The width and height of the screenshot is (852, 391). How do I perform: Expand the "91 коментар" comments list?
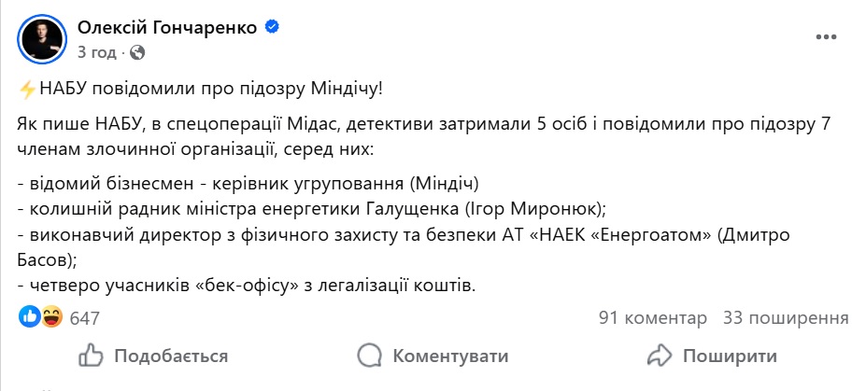click(652, 318)
